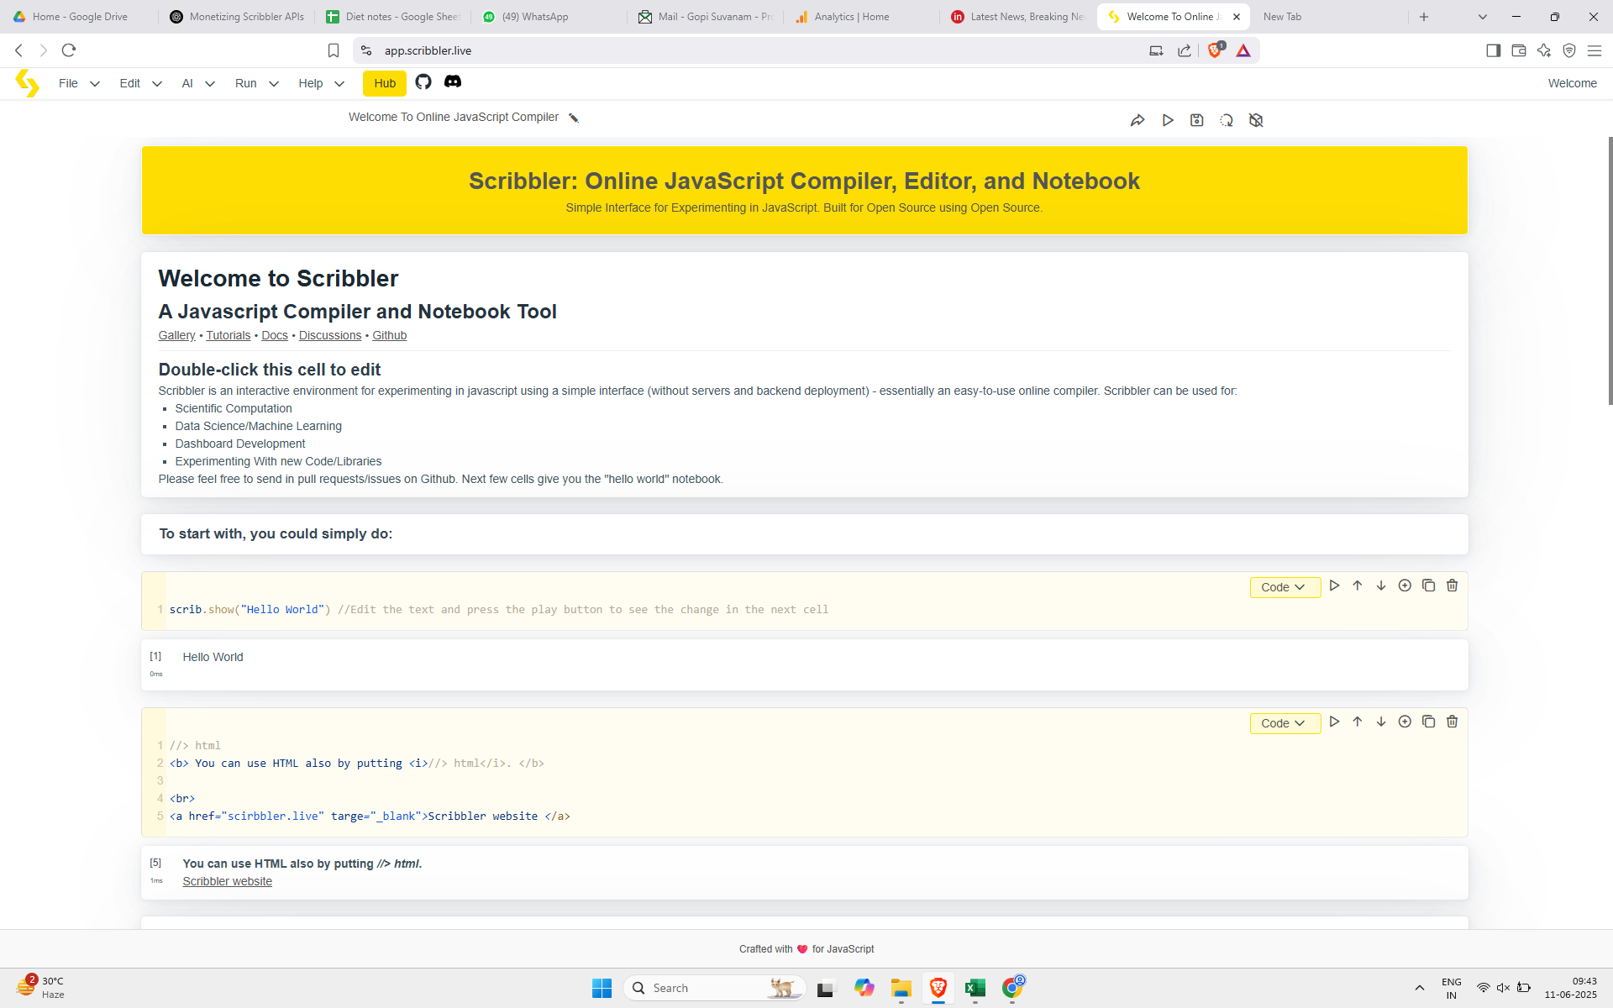Duplicate the HTML code cell

tap(1428, 721)
